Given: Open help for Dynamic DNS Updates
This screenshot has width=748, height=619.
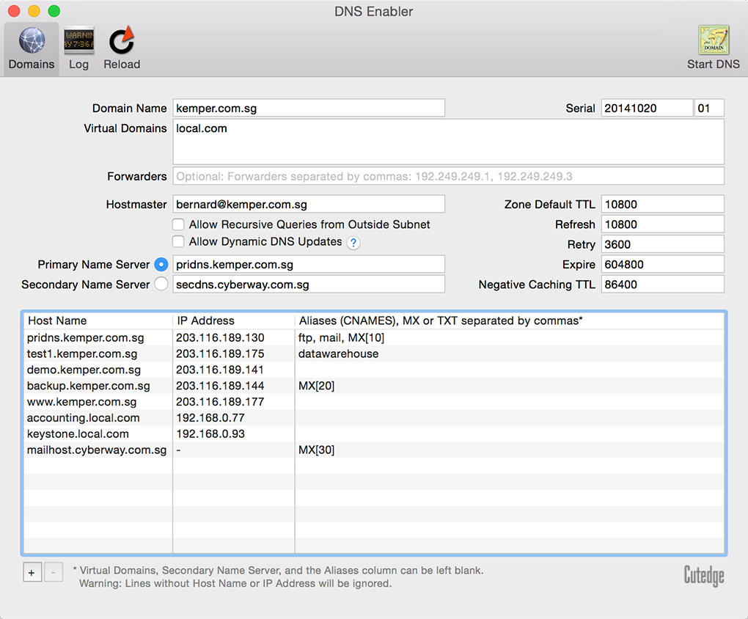Looking at the screenshot, I should coord(353,243).
